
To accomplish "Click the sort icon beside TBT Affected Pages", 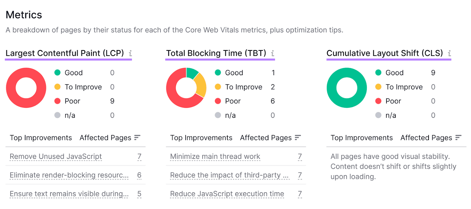I will click(x=298, y=137).
